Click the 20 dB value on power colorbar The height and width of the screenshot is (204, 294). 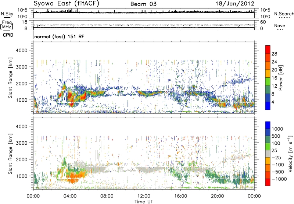[x=274, y=70]
